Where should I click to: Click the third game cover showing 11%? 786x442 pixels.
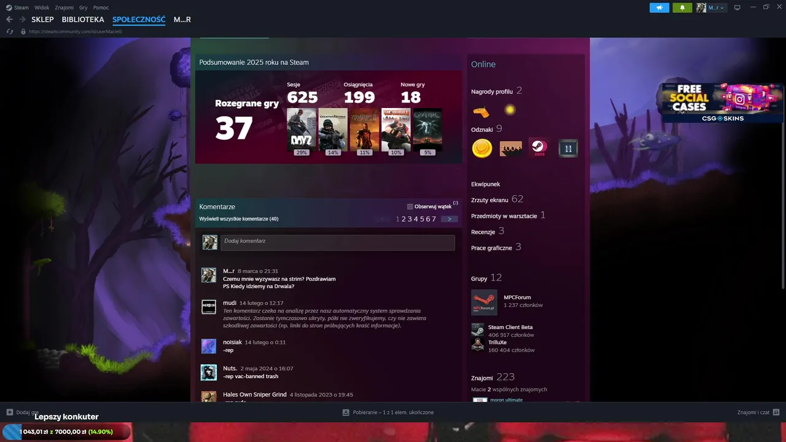point(365,130)
